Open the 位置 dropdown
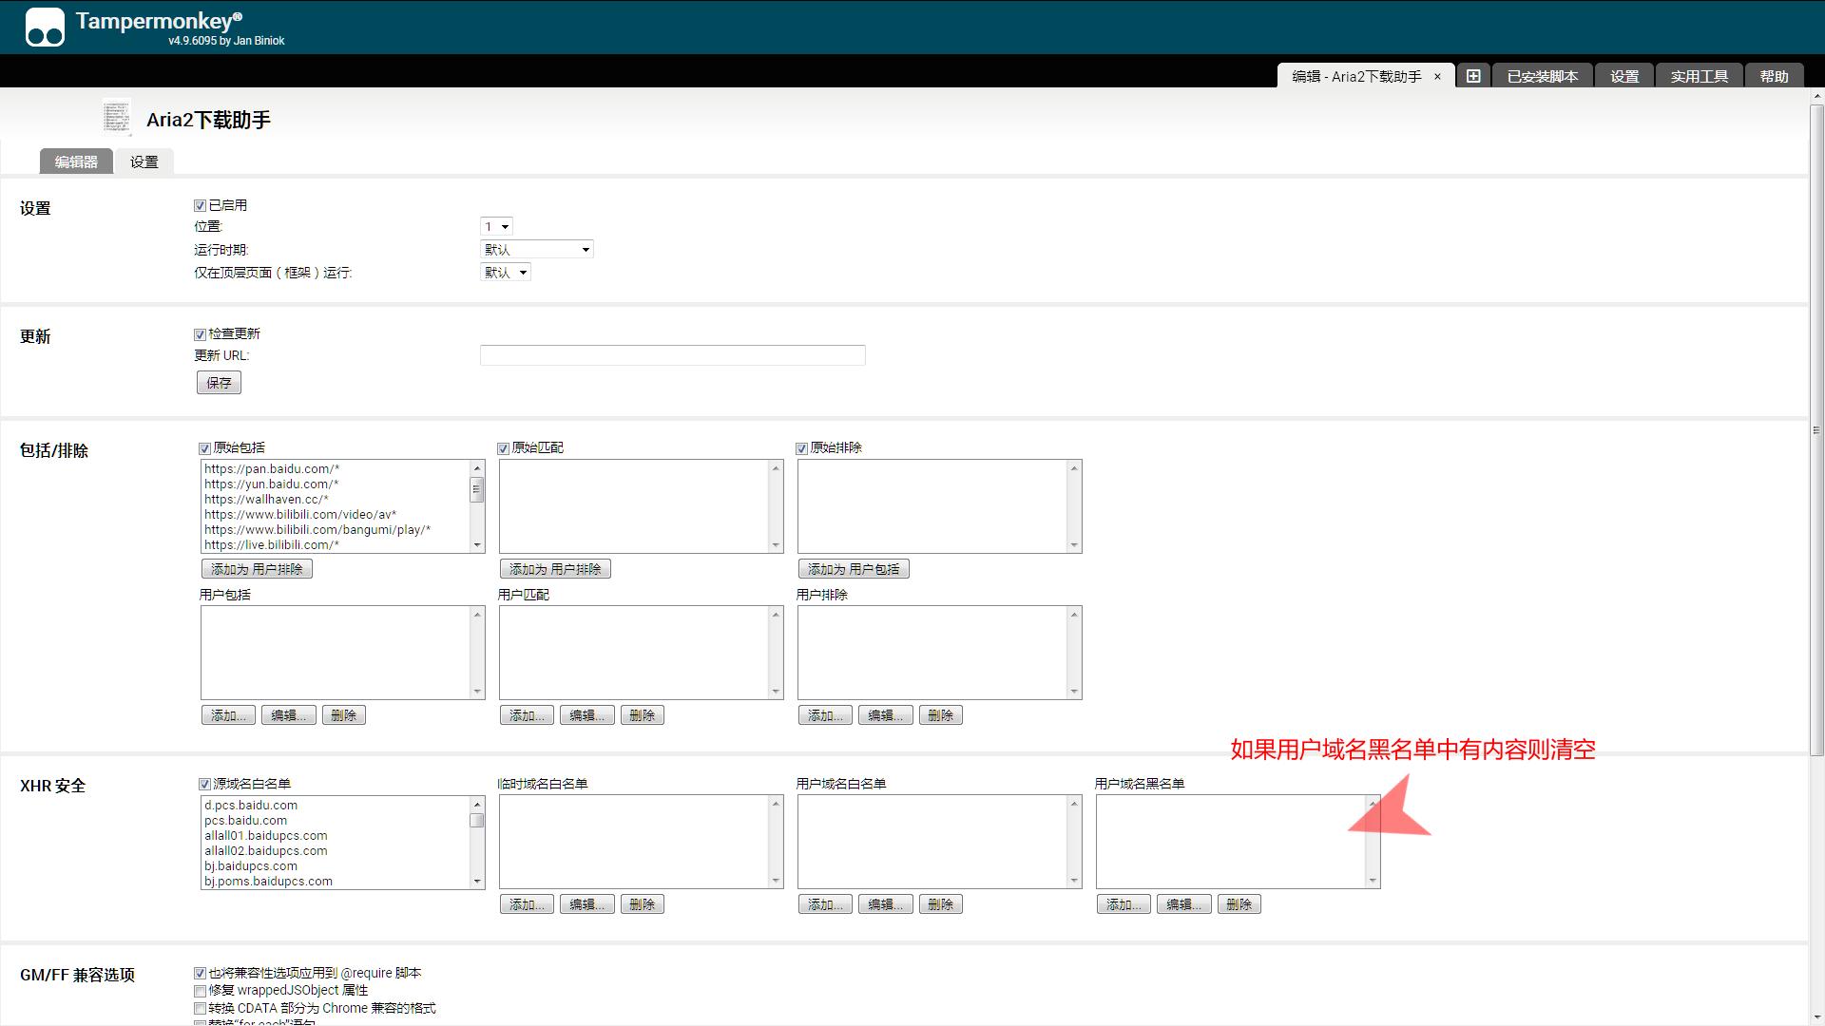Viewport: 1825px width, 1026px height. (496, 226)
